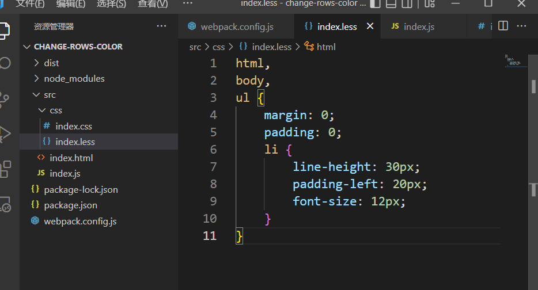538x290 pixels.
Task: Open Customize Layout from title bar
Action: tap(430, 4)
